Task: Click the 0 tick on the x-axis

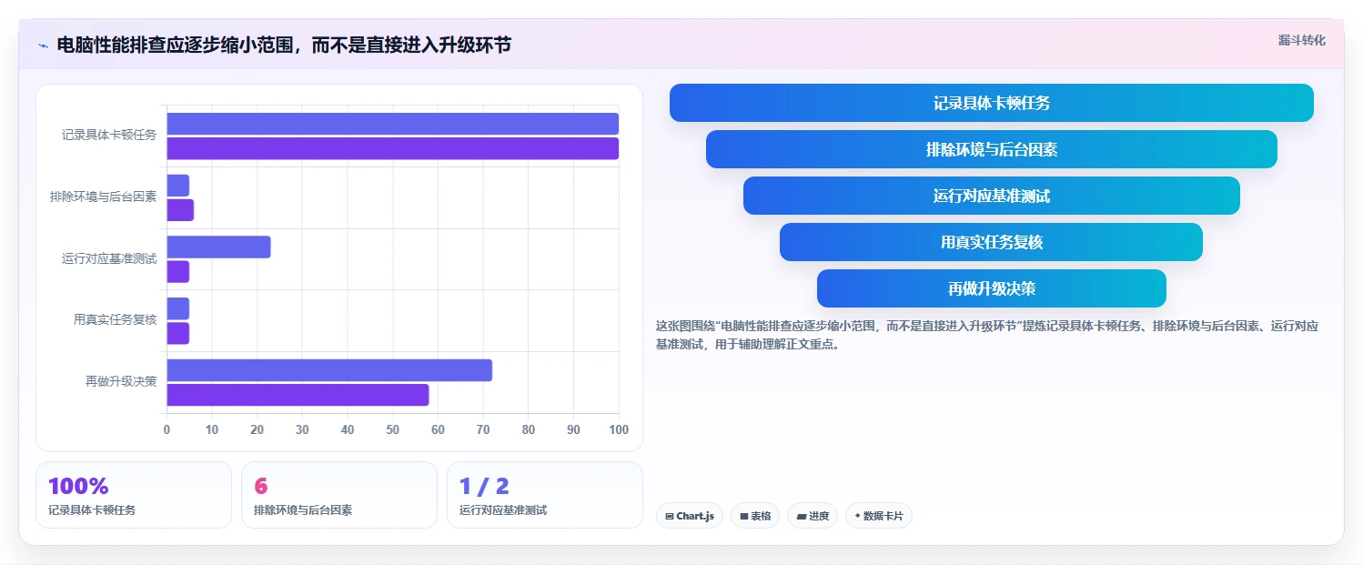Action: pyautogui.click(x=167, y=429)
